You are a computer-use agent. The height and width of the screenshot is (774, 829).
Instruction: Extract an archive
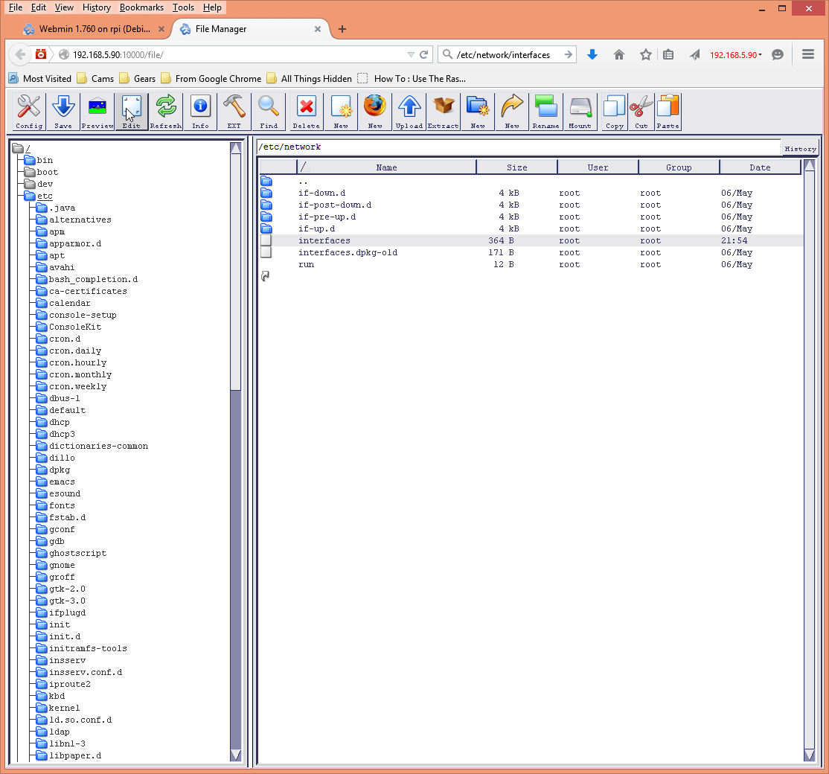[443, 110]
